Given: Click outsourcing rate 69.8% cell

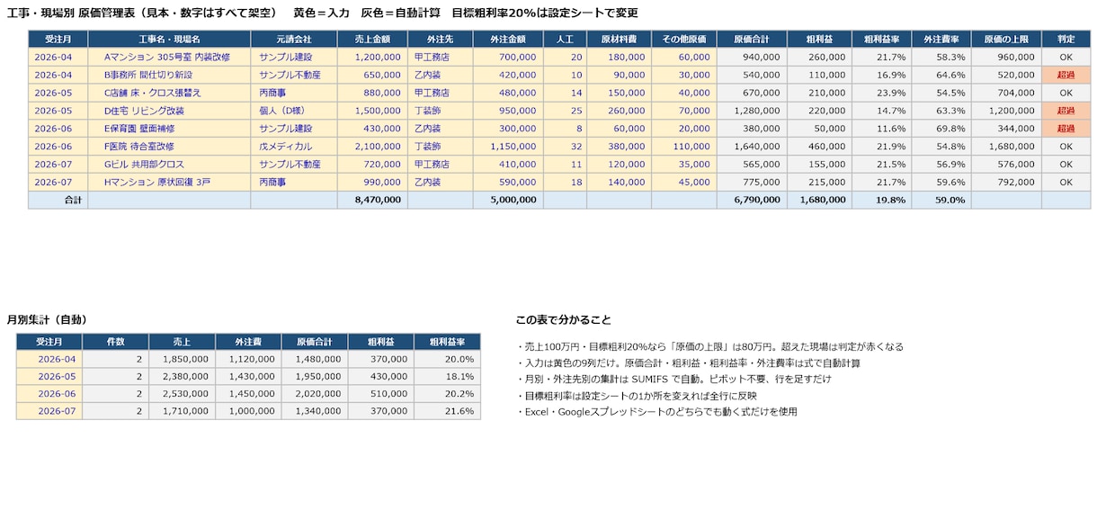Looking at the screenshot, I should pyautogui.click(x=941, y=129).
